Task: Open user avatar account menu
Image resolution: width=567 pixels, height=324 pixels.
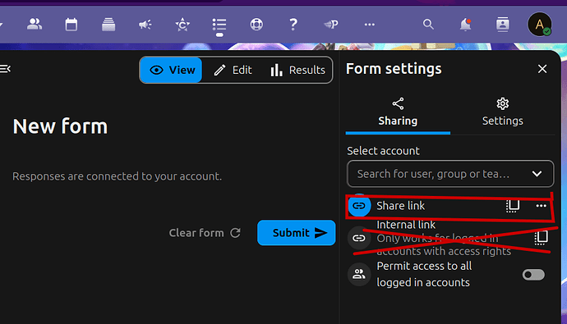Action: [x=540, y=24]
